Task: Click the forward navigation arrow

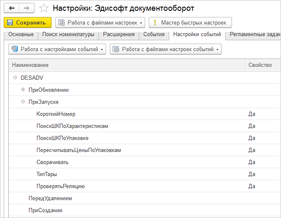Action: (x=27, y=8)
